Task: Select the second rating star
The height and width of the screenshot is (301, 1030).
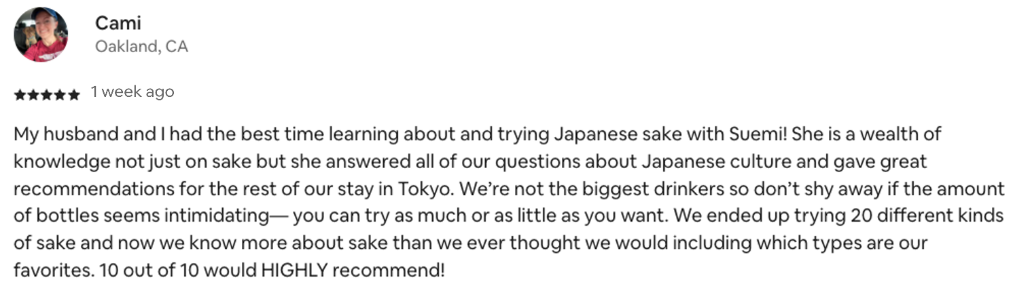Action: [x=33, y=95]
